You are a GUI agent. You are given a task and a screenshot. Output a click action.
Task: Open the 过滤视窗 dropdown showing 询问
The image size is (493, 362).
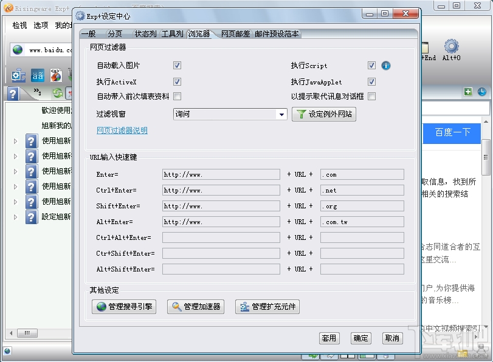280,114
